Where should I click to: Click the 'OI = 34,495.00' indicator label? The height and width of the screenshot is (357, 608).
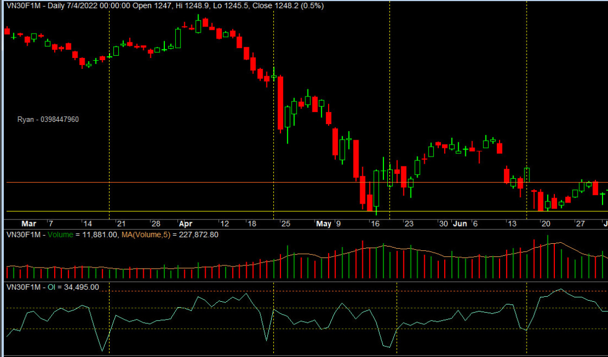coord(73,287)
